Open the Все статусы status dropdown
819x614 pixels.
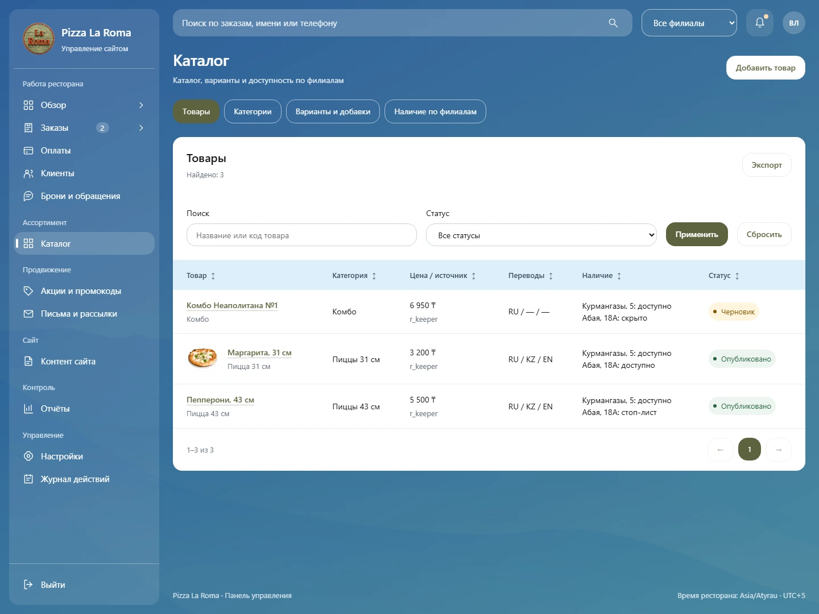click(541, 235)
